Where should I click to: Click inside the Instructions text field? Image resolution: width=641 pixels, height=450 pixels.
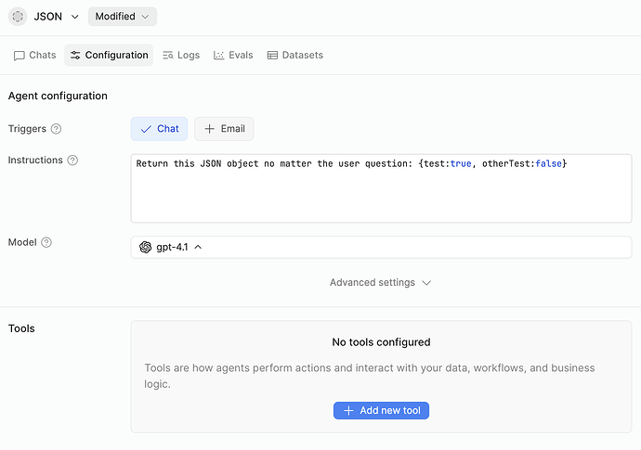381,195
